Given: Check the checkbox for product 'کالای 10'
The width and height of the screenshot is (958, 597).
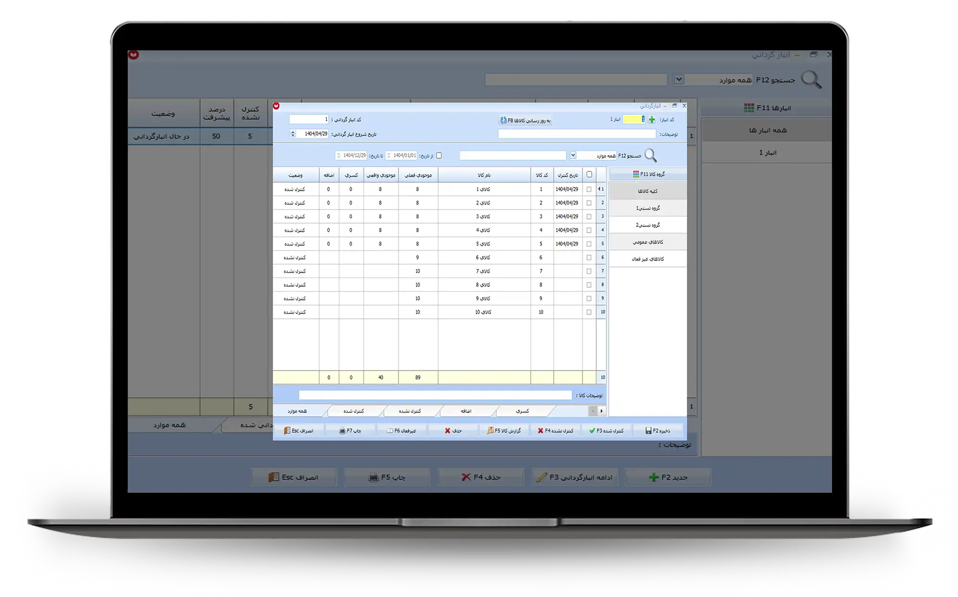Looking at the screenshot, I should [589, 312].
